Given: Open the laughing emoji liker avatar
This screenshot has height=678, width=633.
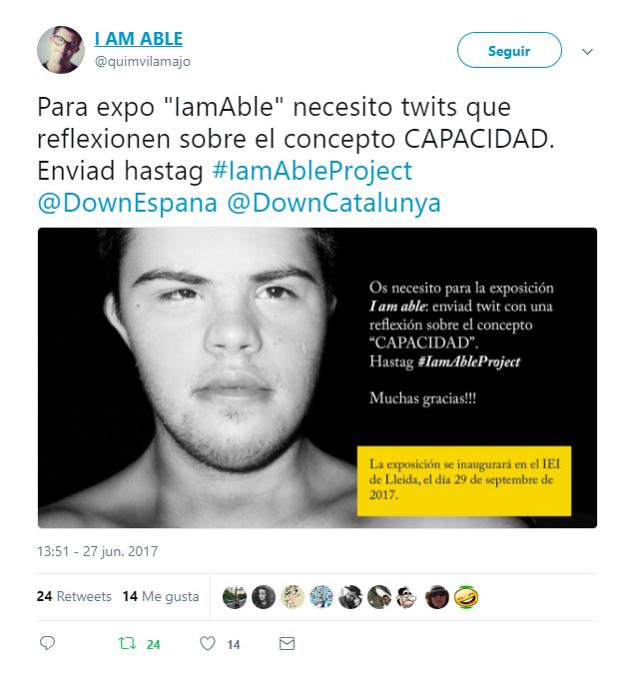Looking at the screenshot, I should coord(466,597).
